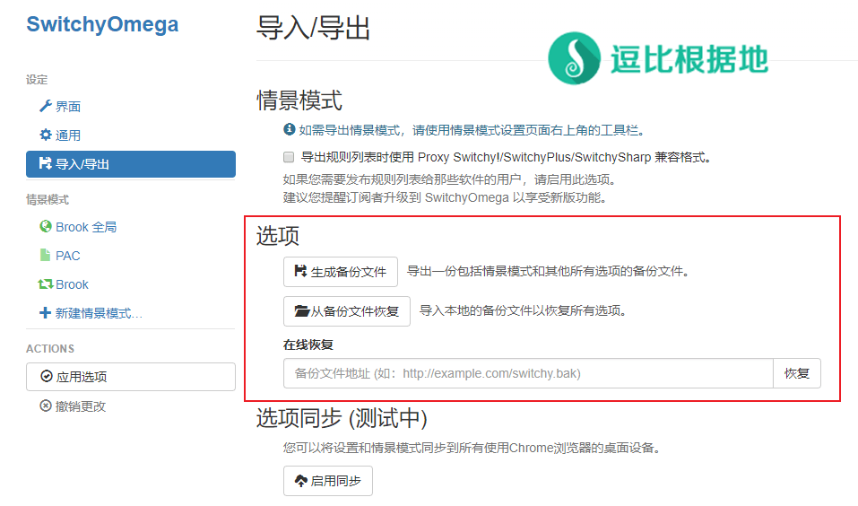Click the 逗比根据地 green logo
Screen dimensions: 858x506
coord(574,58)
